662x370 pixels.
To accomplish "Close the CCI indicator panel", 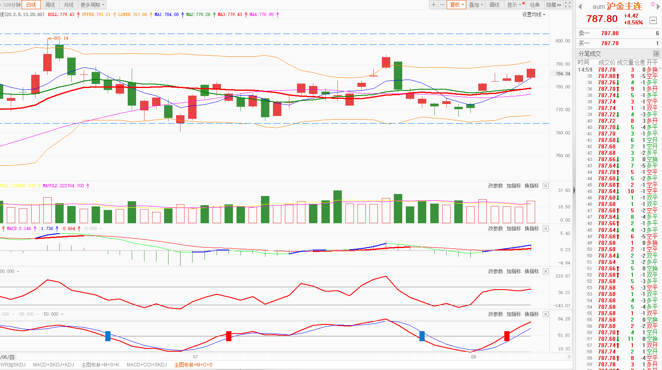I will [546, 271].
